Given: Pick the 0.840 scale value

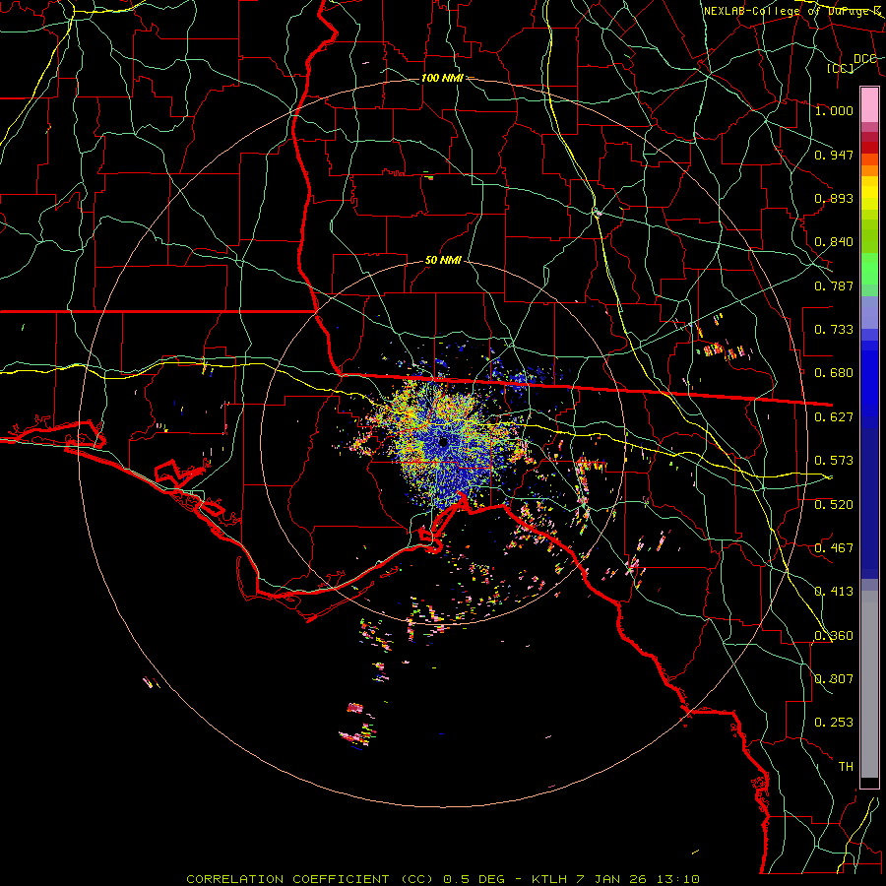Looking at the screenshot, I should point(834,242).
